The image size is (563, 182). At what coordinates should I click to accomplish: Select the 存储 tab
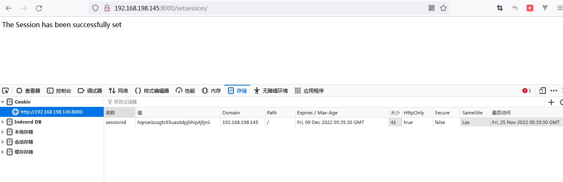pos(237,91)
